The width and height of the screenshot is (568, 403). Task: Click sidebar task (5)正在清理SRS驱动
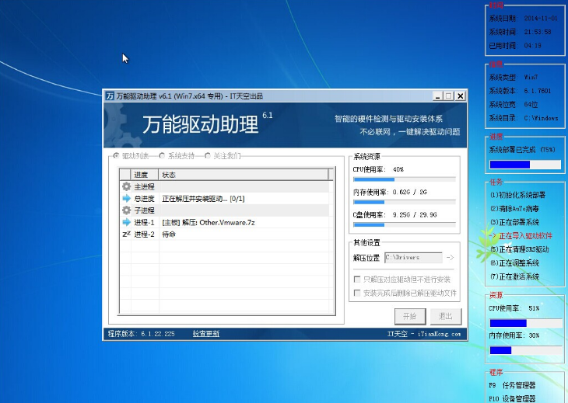tap(520, 249)
